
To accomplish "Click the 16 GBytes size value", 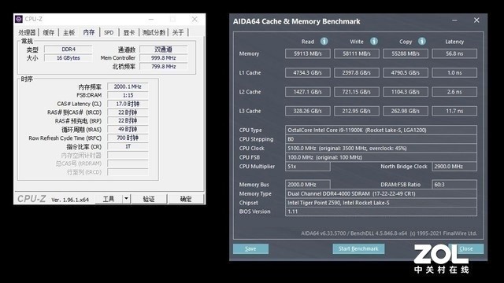I will pyautogui.click(x=69, y=57).
